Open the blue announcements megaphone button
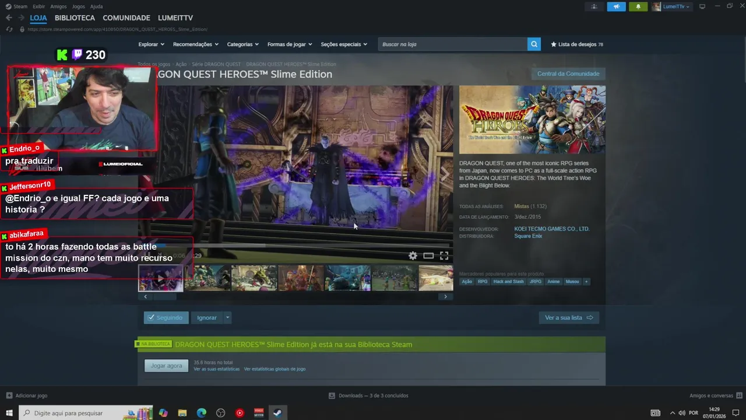This screenshot has height=420, width=746. [x=616, y=6]
